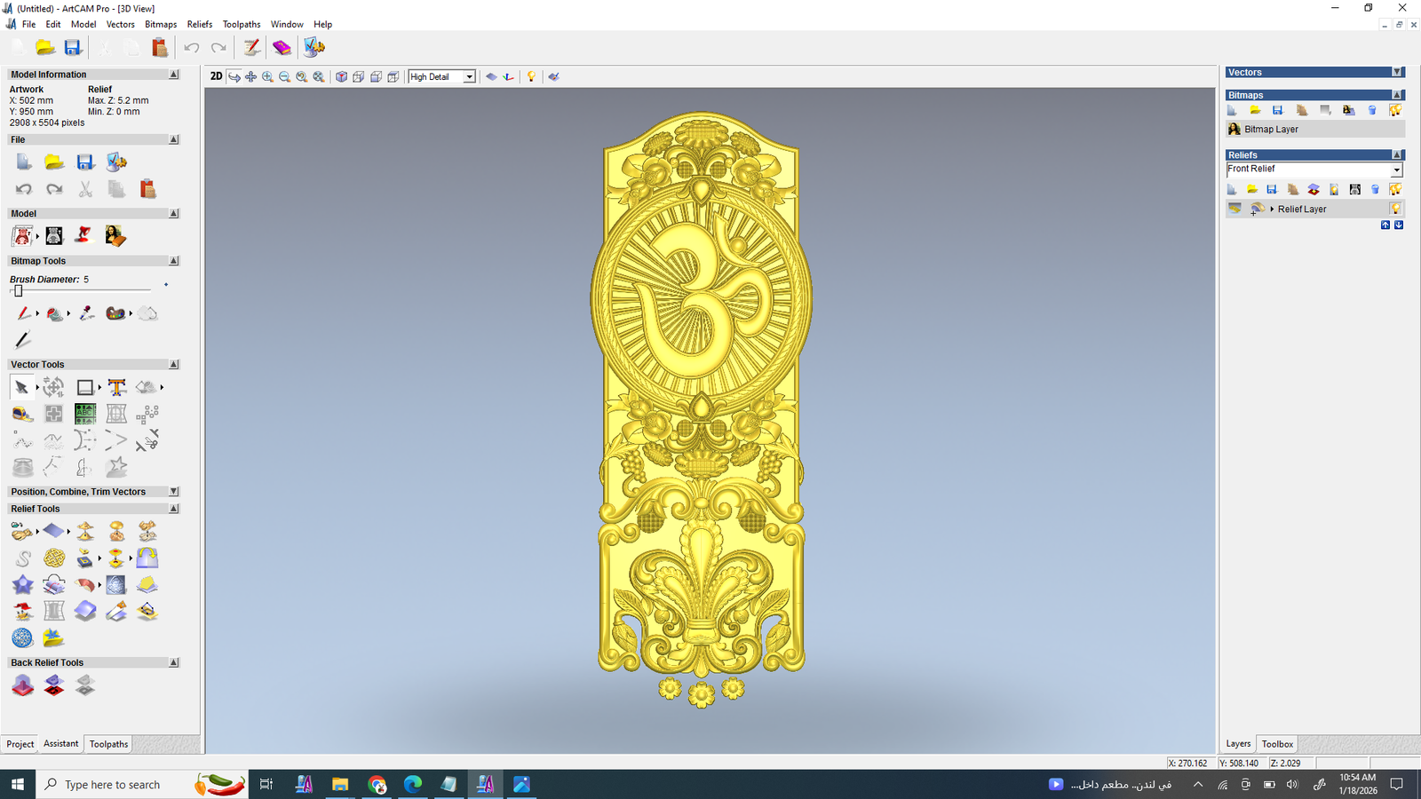Delete relief layer using trash bin icon
The height and width of the screenshot is (799, 1421).
1375,189
